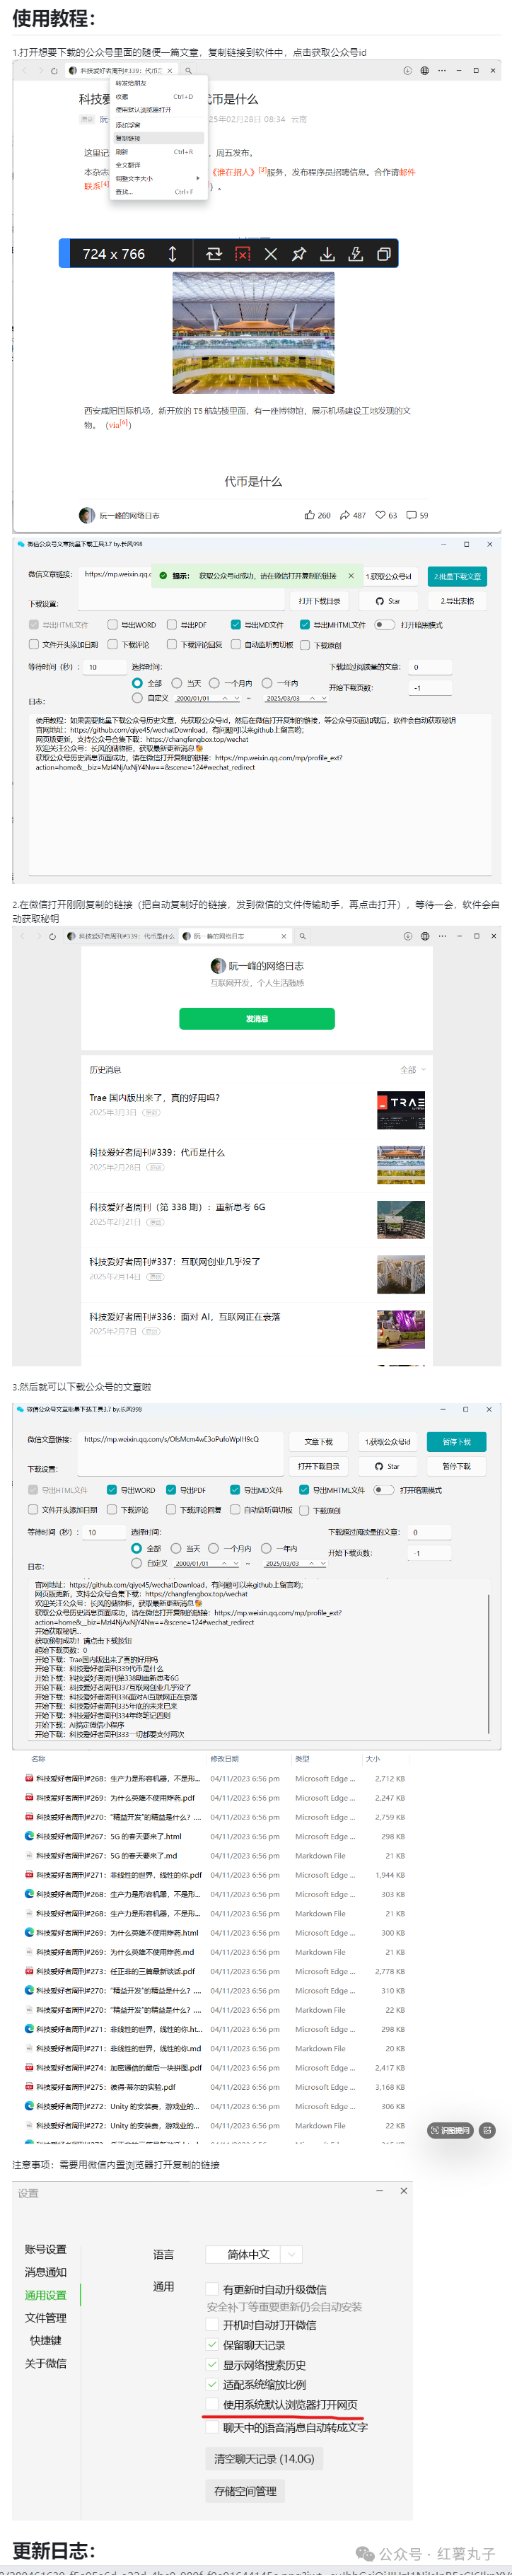The image size is (512, 2575).
Task: Open the 5G 的未来要来了.html file icon
Action: tap(29, 1836)
